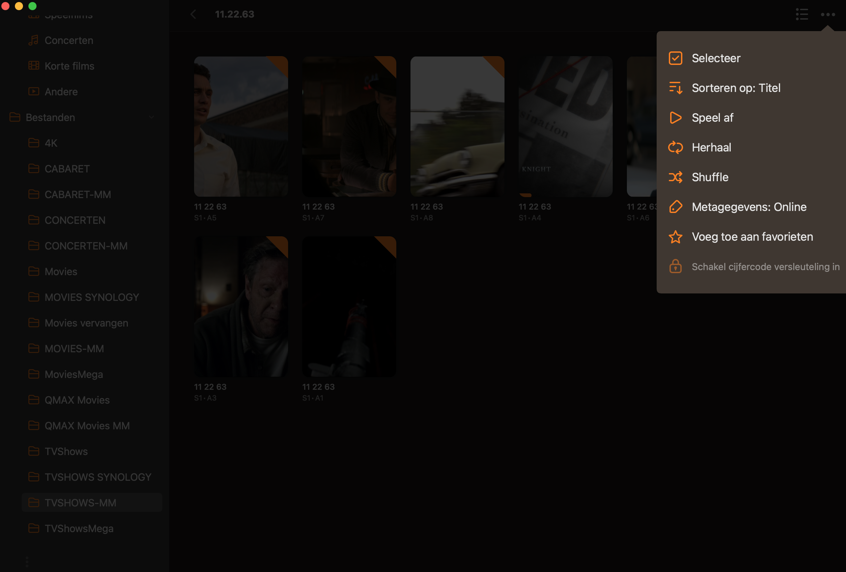Collapse the Bestanden section chevron

click(x=151, y=118)
